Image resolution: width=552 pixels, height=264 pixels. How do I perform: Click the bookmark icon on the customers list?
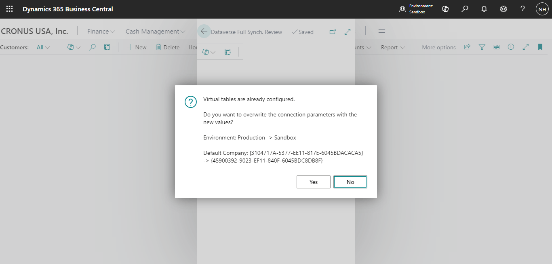coord(540,47)
